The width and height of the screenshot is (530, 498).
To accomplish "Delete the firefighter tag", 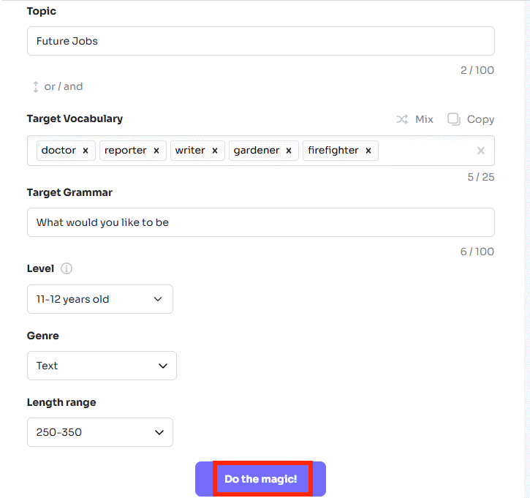I will [x=368, y=151].
